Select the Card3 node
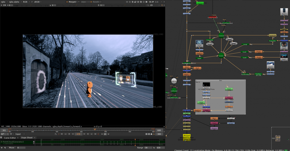The image size is (290, 151). coord(244,58)
